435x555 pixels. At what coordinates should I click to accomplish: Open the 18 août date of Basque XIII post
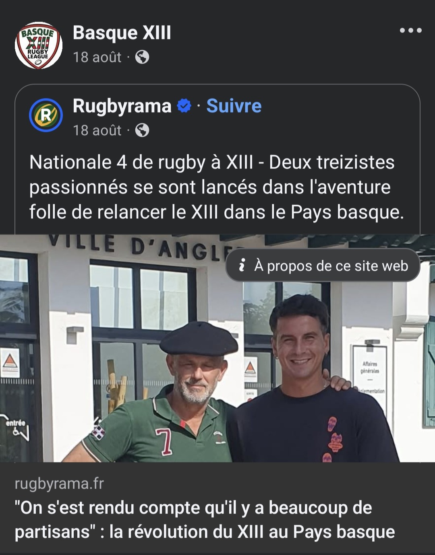[97, 57]
